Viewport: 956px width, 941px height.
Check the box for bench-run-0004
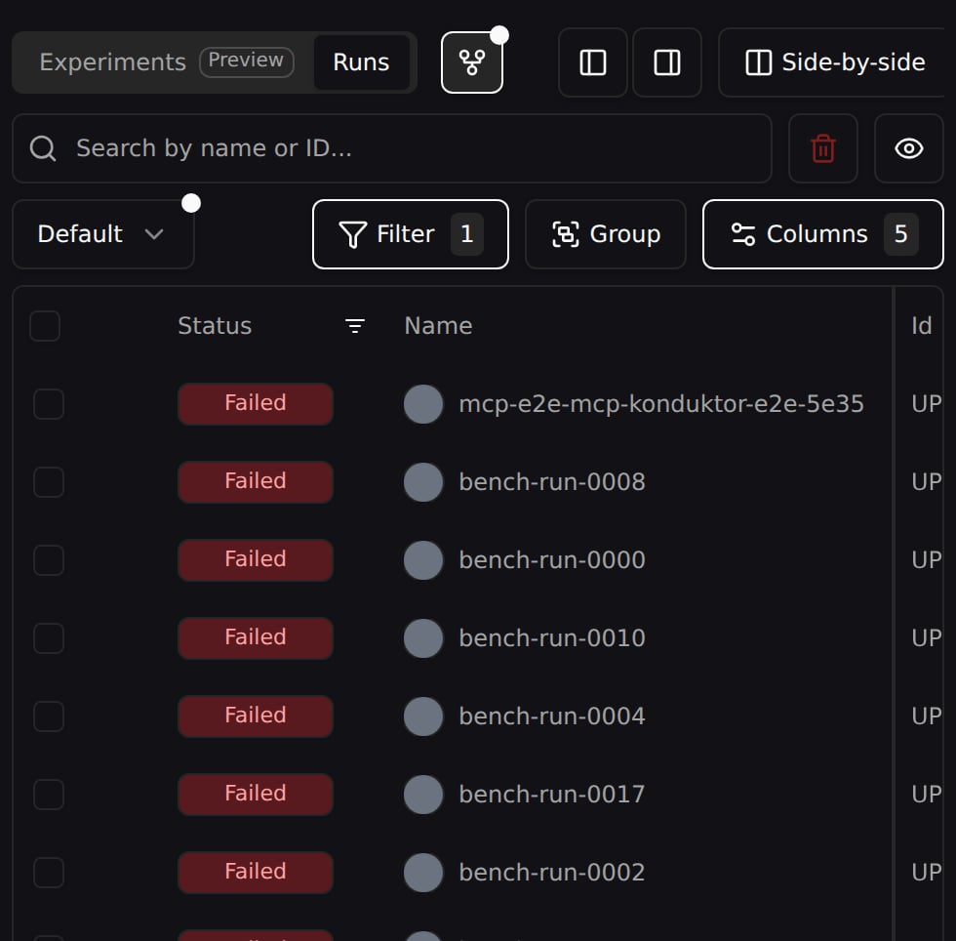49,716
